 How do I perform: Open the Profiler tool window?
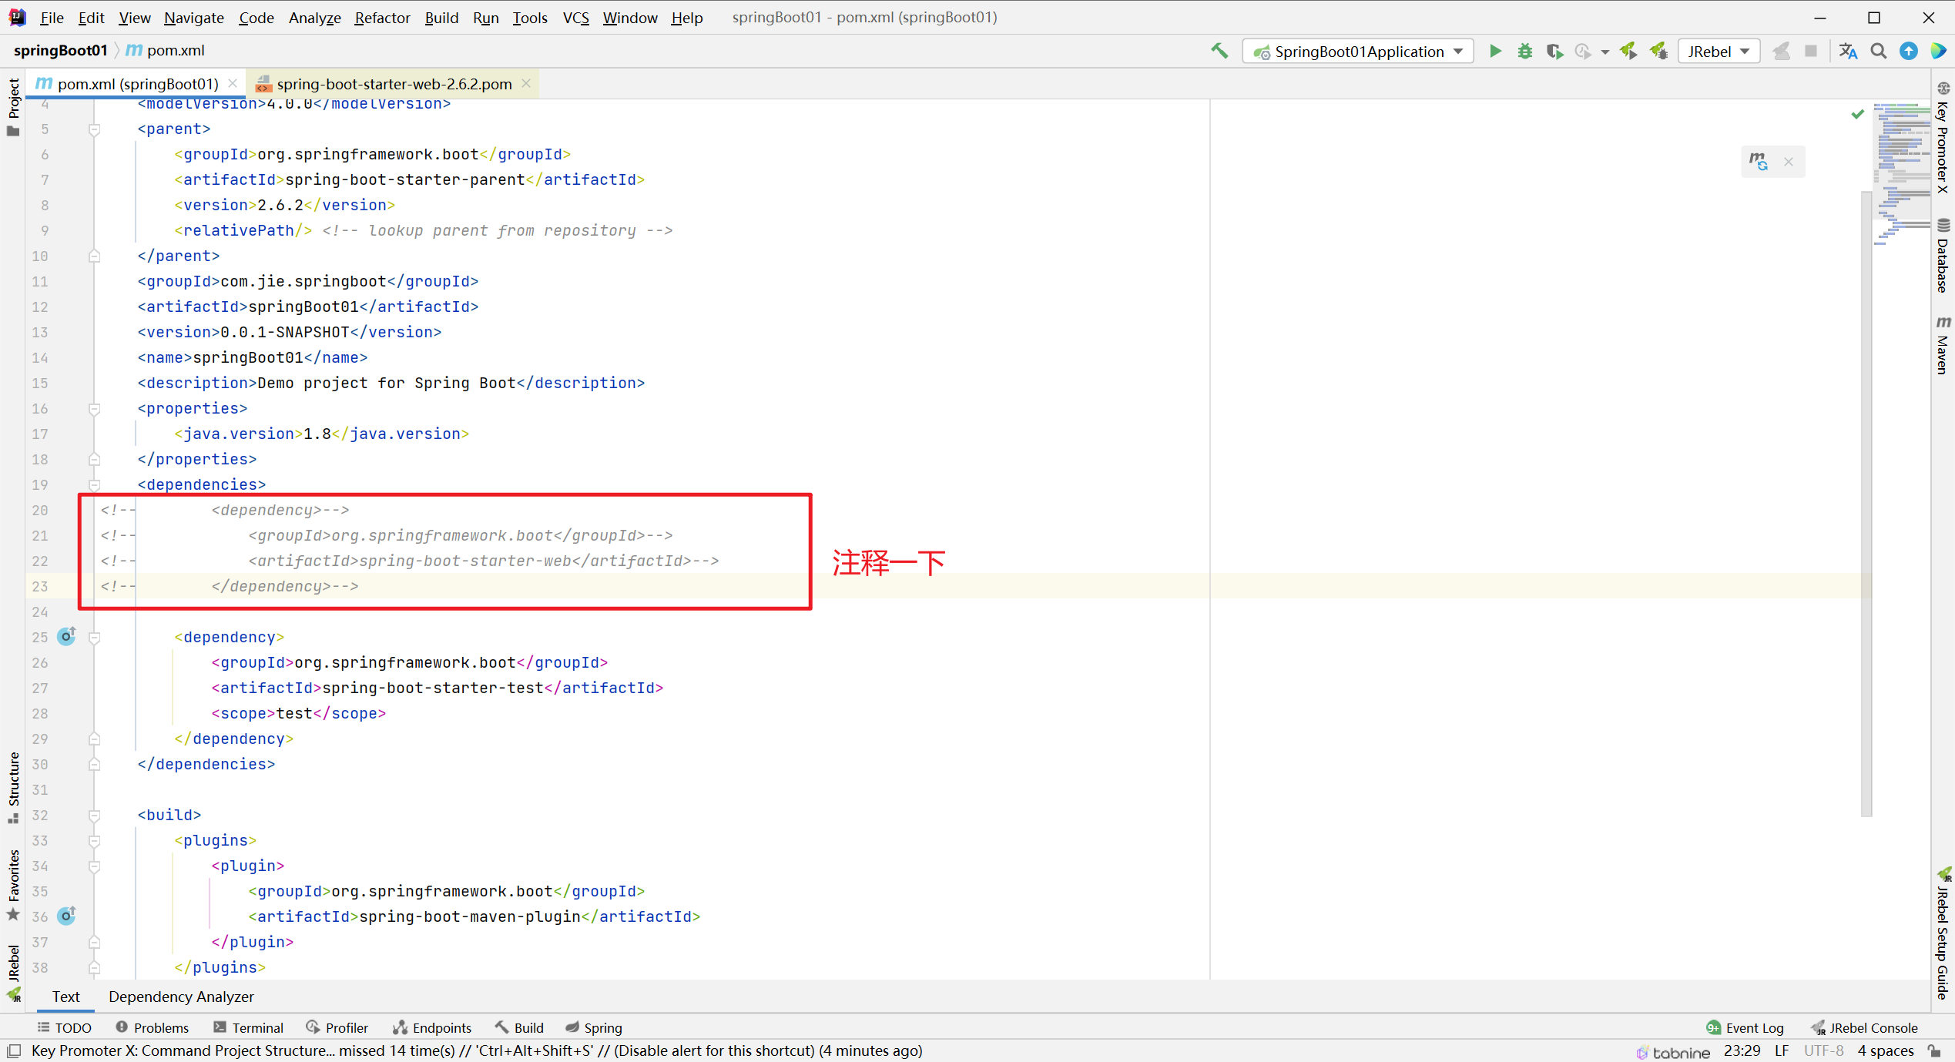pyautogui.click(x=337, y=1027)
